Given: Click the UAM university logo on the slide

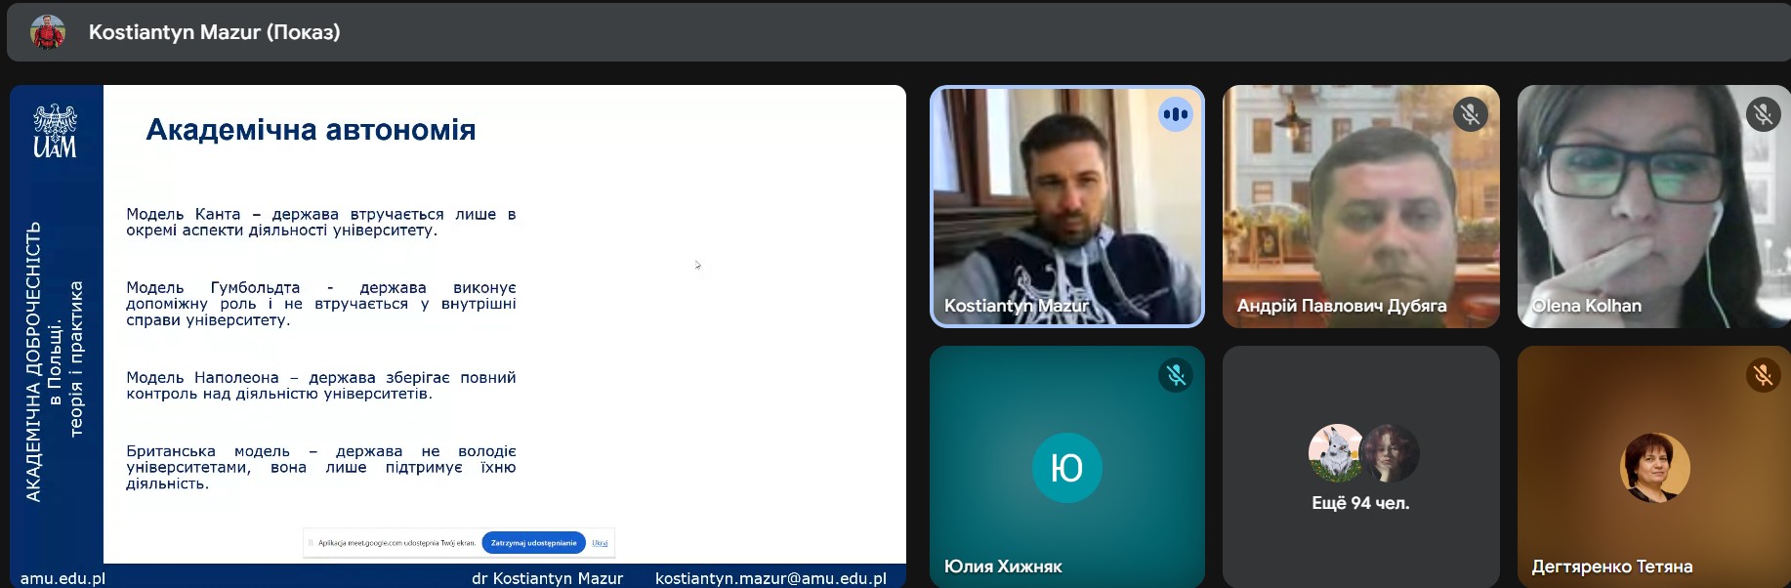Looking at the screenshot, I should pyautogui.click(x=56, y=132).
